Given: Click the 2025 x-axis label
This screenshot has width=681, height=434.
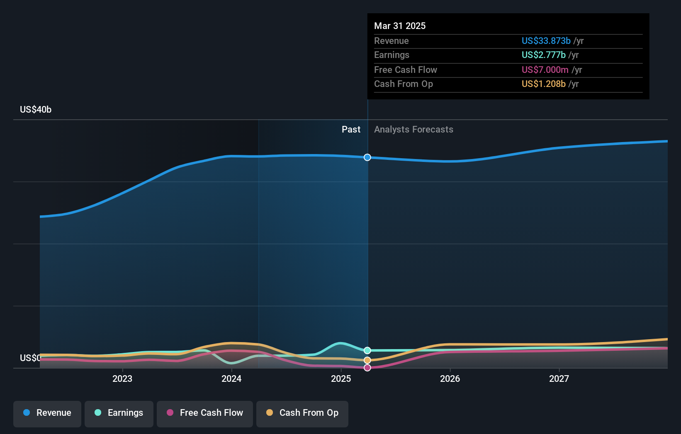Looking at the screenshot, I should pos(341,379).
